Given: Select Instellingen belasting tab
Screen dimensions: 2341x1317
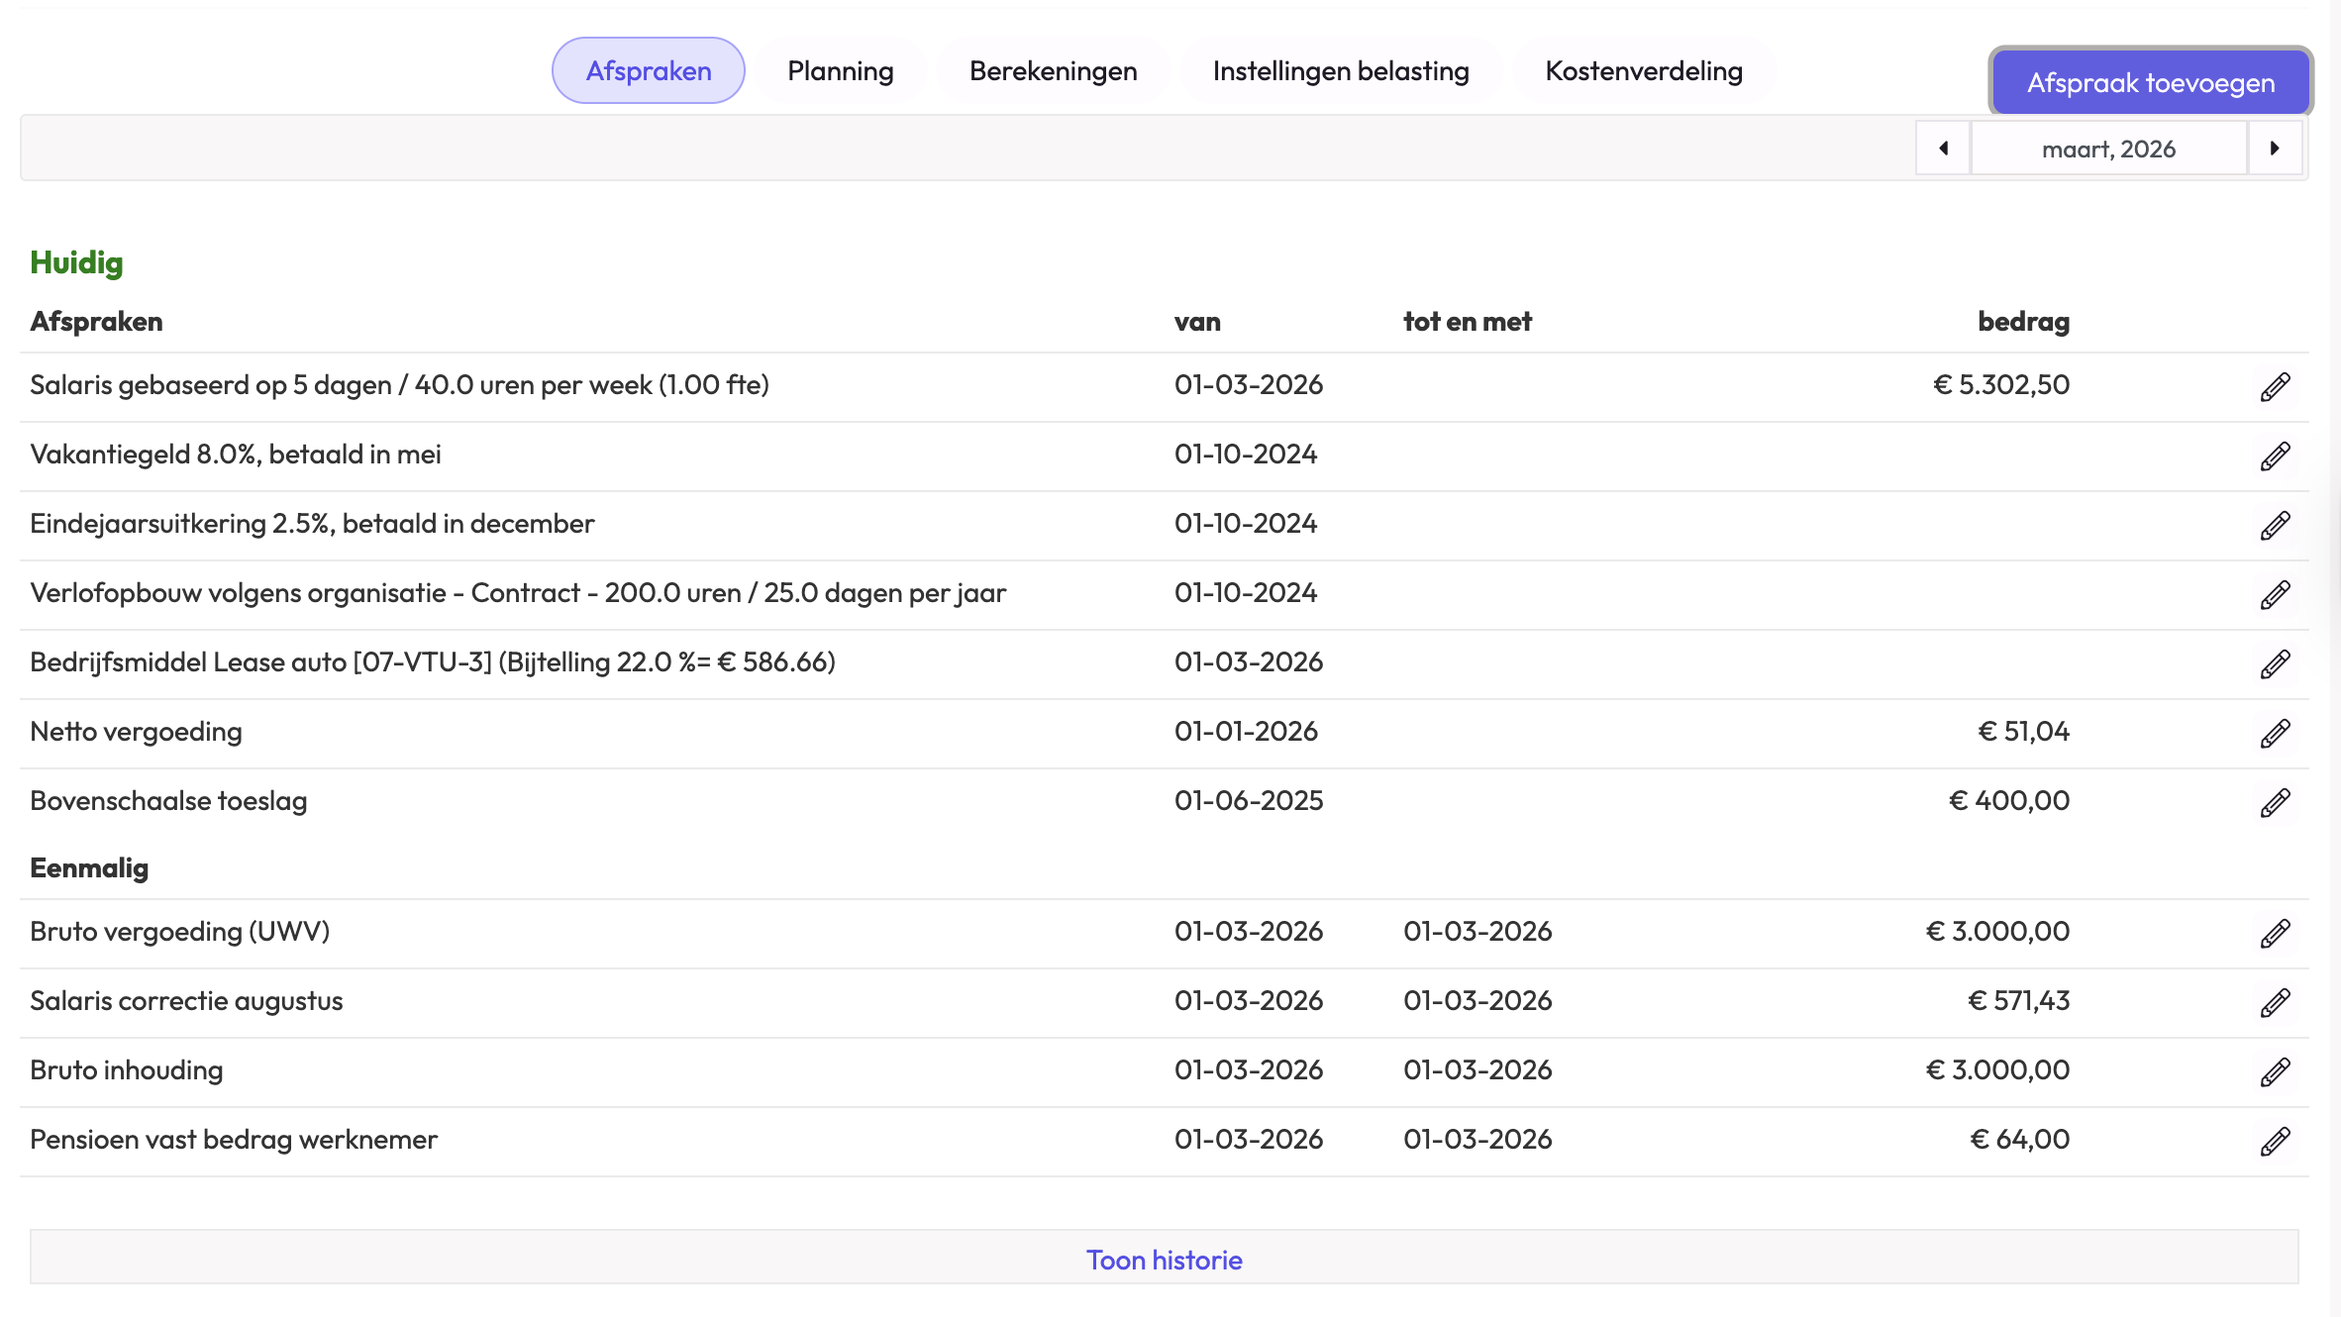Looking at the screenshot, I should coord(1341,71).
